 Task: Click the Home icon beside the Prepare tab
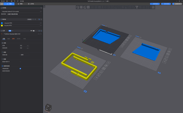coord(2,4)
